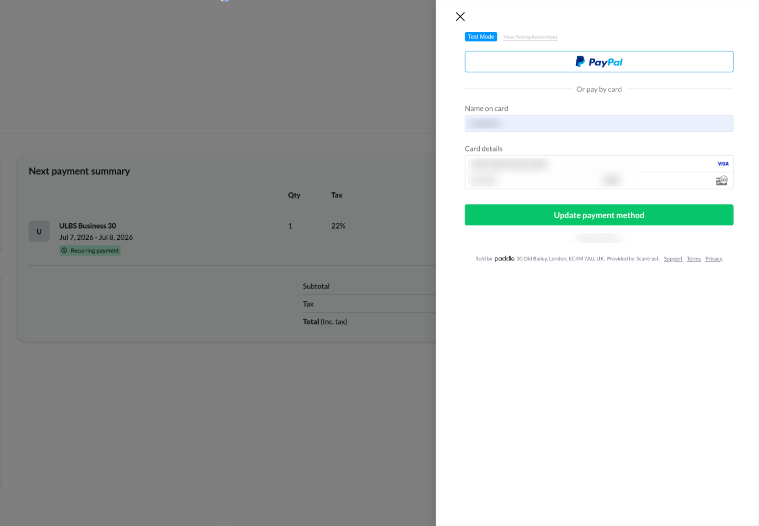Pay with the PayPal button
759x526 pixels.
tap(599, 61)
